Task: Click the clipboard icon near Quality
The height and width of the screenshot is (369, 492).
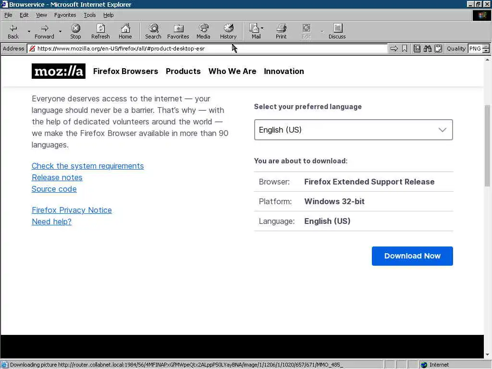Action: click(438, 49)
